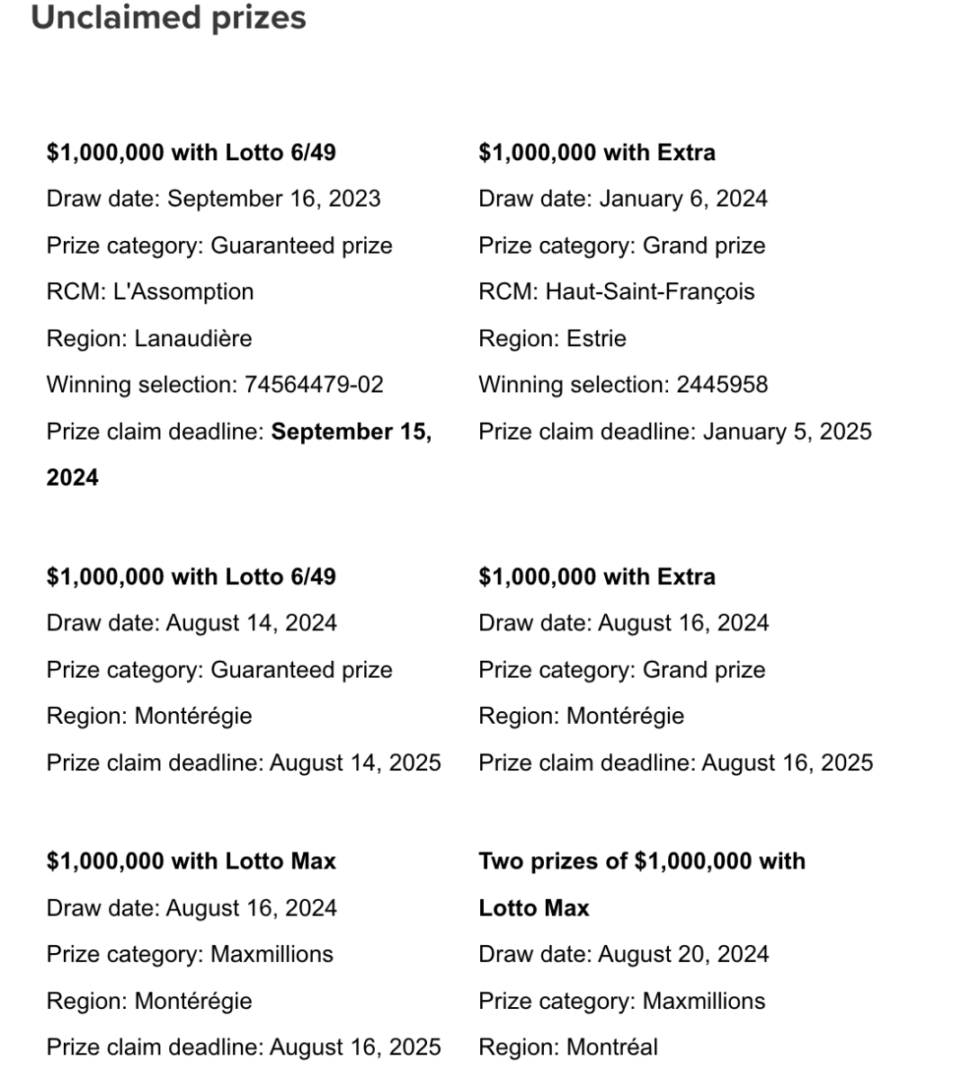Screen dimensions: 971x1070
Task: Click Region Montréal text
Action: [x=568, y=1048]
